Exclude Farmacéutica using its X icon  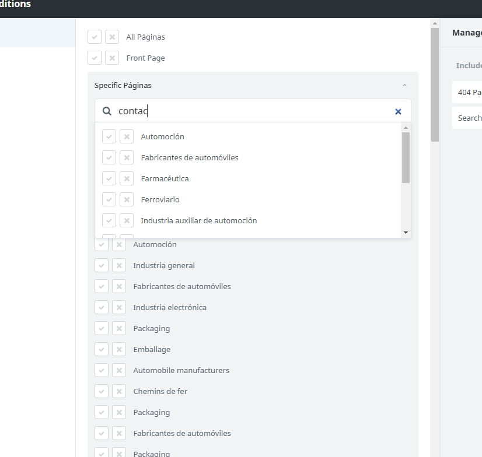click(x=127, y=178)
